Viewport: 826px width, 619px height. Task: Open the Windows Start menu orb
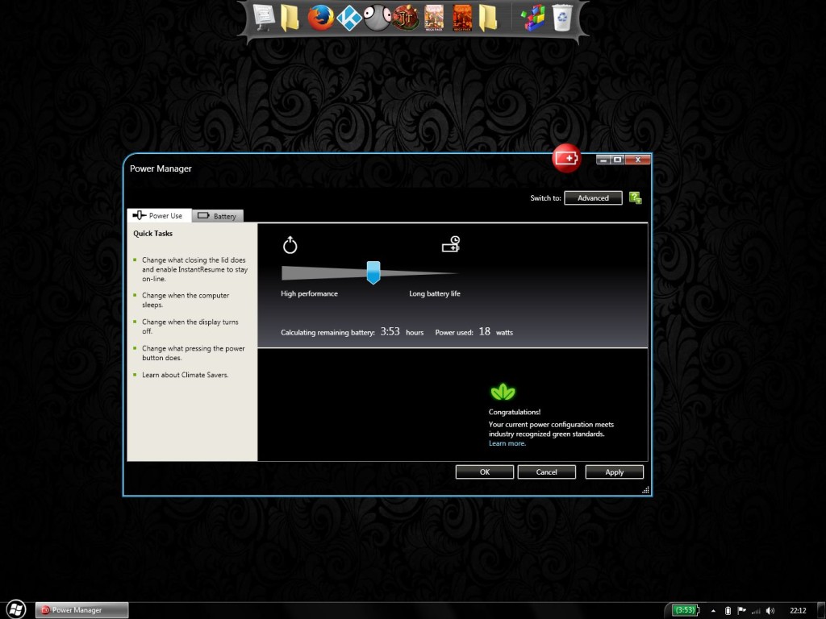pos(15,609)
